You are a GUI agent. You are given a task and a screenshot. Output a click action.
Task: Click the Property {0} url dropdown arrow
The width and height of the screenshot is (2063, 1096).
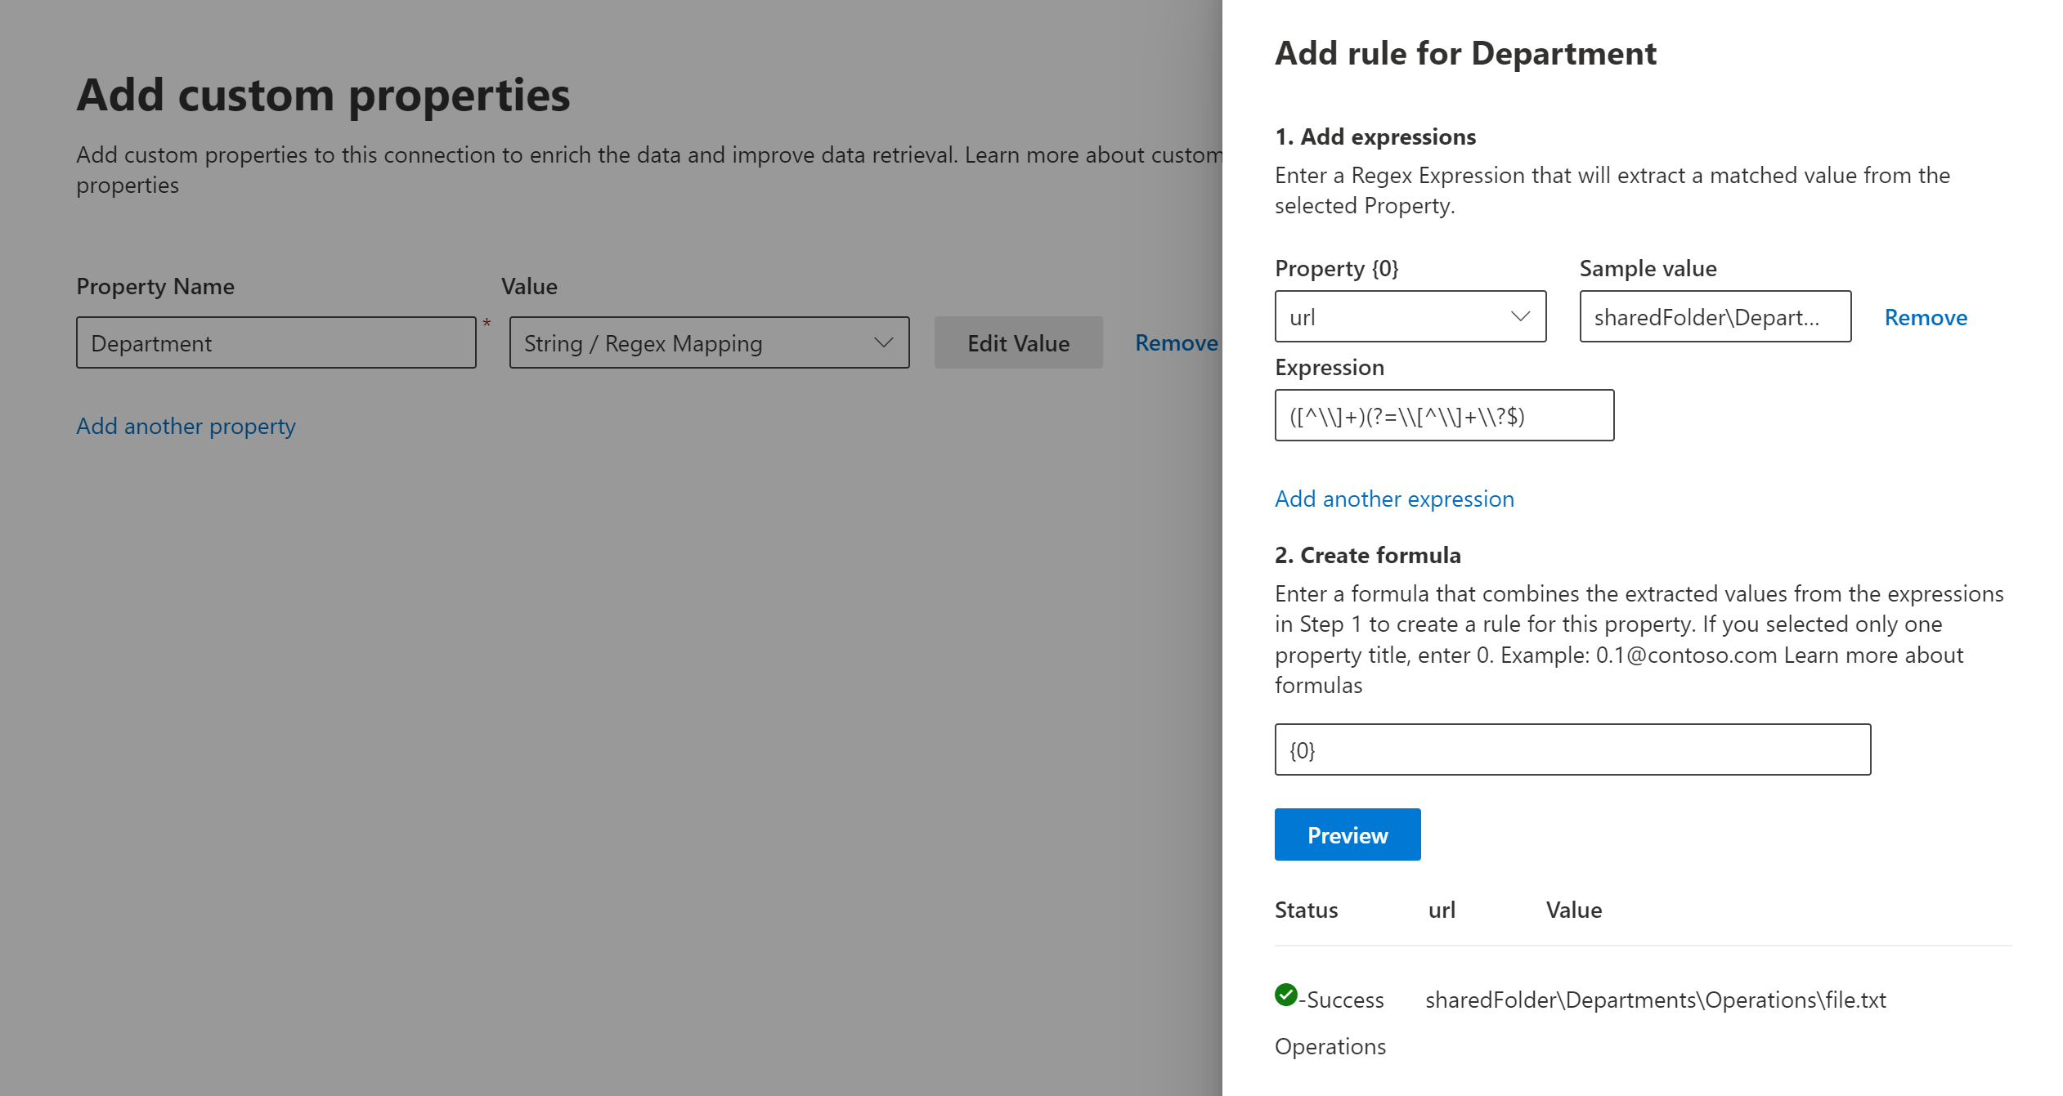point(1518,315)
